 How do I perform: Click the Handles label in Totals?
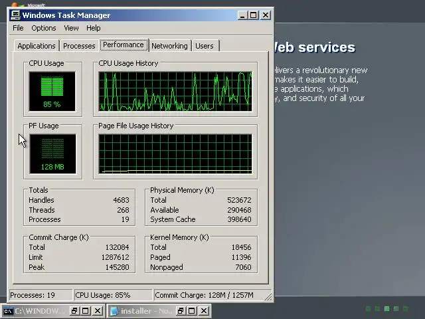point(41,200)
